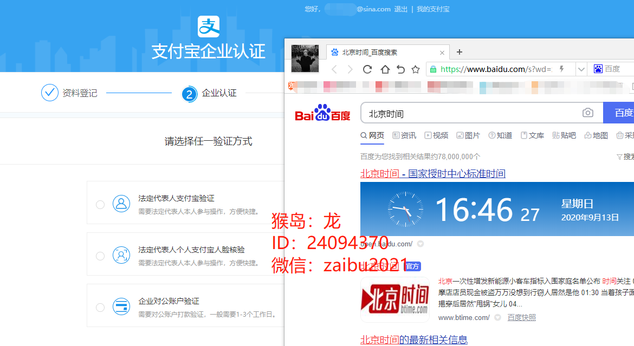The height and width of the screenshot is (346, 634).
Task: Select the 资讯 search tab
Action: [x=404, y=135]
